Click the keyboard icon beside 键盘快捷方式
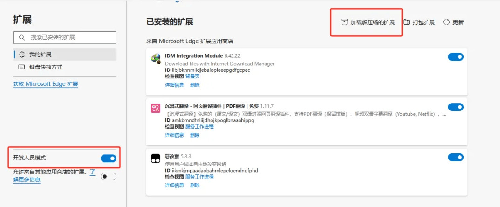Viewport: 500px width, 207px height. coord(22,67)
